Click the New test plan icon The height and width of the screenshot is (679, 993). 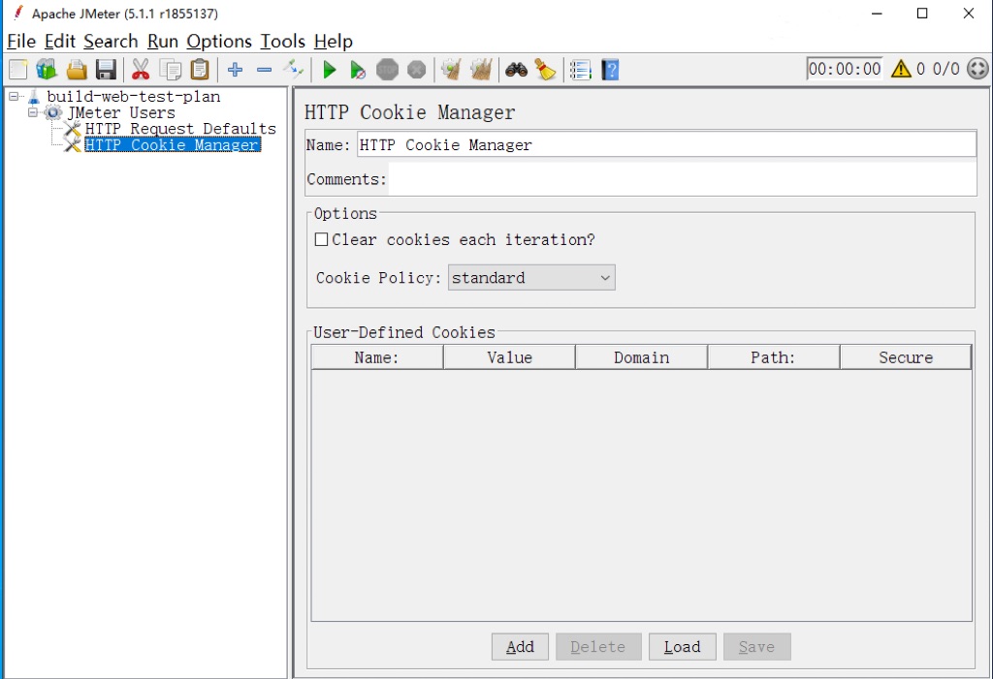pyautogui.click(x=17, y=70)
